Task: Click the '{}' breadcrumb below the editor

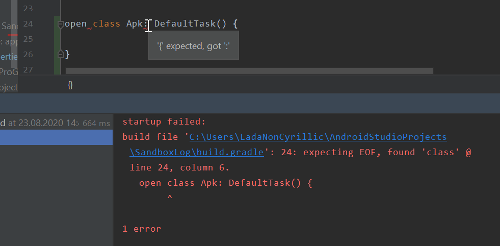Action: (70, 85)
